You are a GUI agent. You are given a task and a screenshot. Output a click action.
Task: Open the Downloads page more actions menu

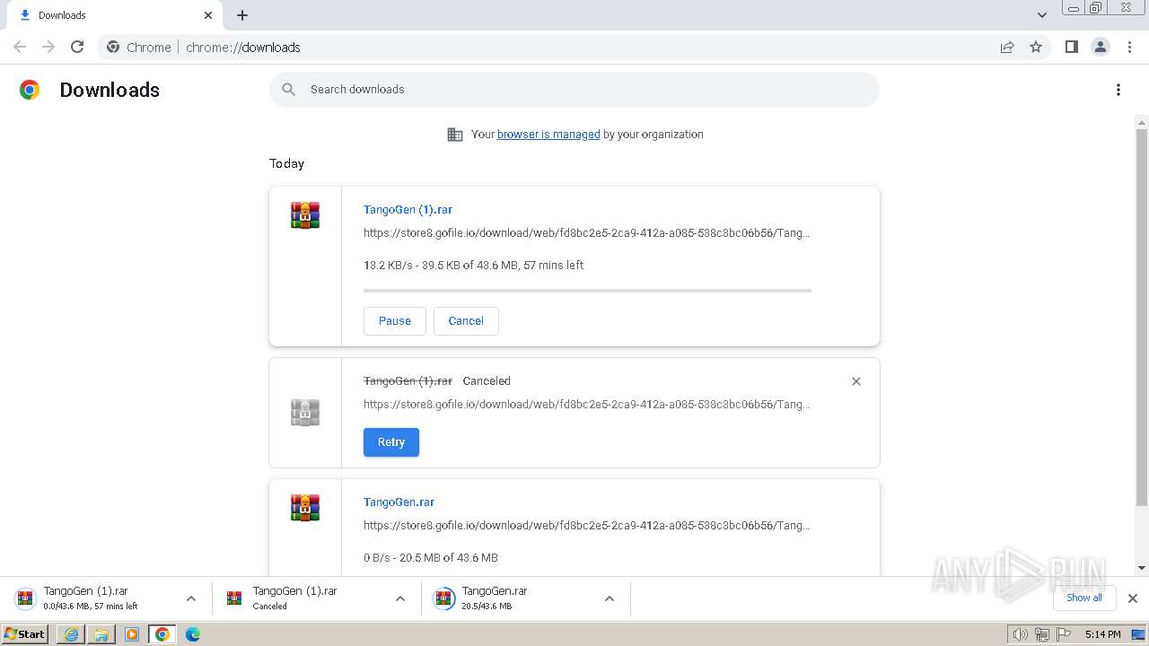click(x=1118, y=90)
